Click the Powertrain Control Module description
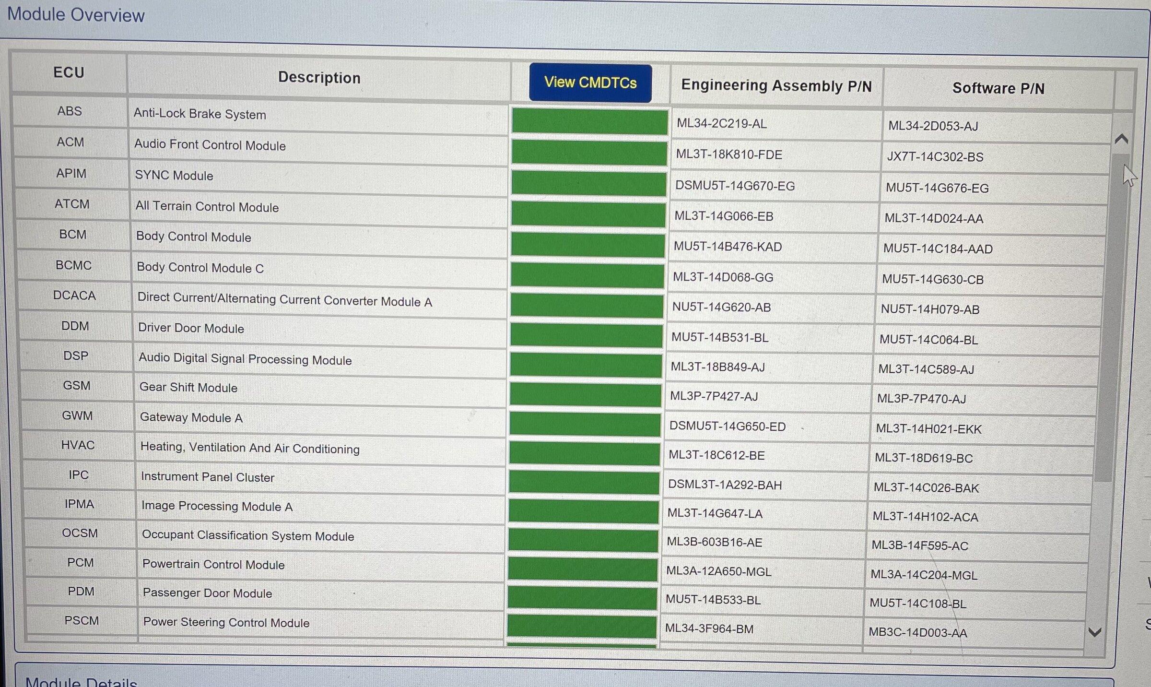1151x687 pixels. click(213, 565)
